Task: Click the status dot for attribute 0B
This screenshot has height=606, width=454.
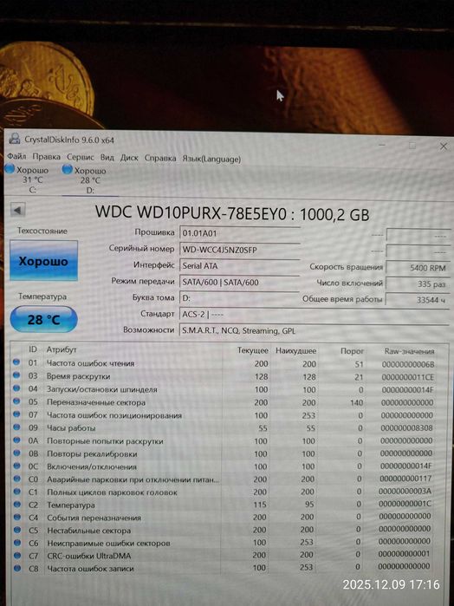Action: click(16, 453)
